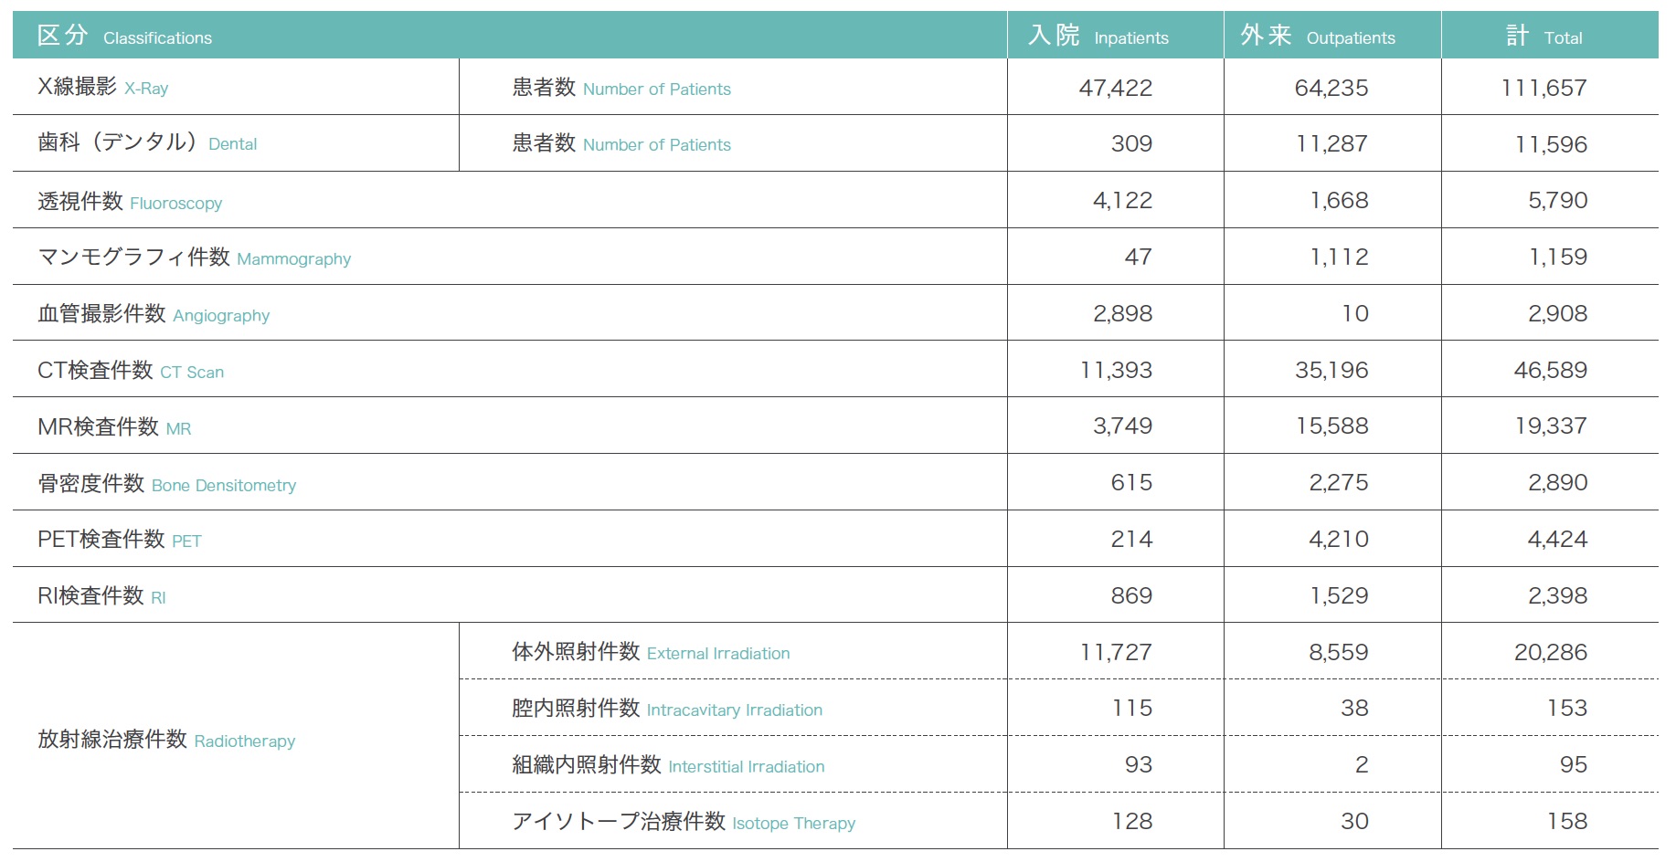Click the 区分 Classifications header cell
Screen dimensions: 1676x862
[510, 36]
